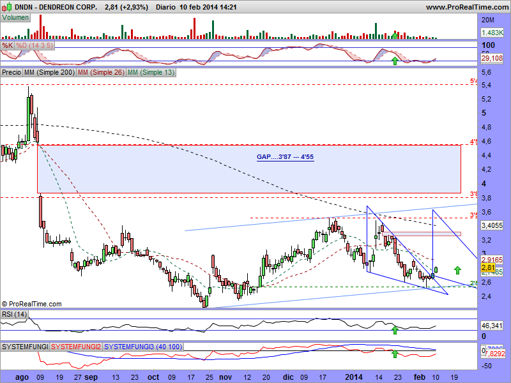The width and height of the screenshot is (511, 383).
Task: Select the SYSTEMFUNGI label
Action: (x=25, y=347)
